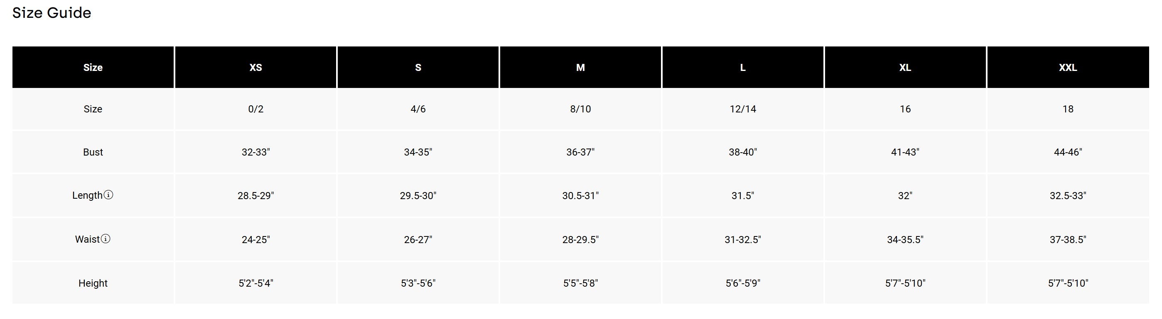Select the XL column header
This screenshot has height=319, width=1162.
(905, 67)
